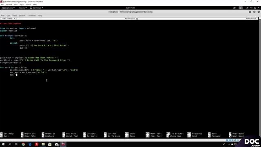Open the red app icon on the taskbar
The width and height of the screenshot is (261, 147).
37,144
